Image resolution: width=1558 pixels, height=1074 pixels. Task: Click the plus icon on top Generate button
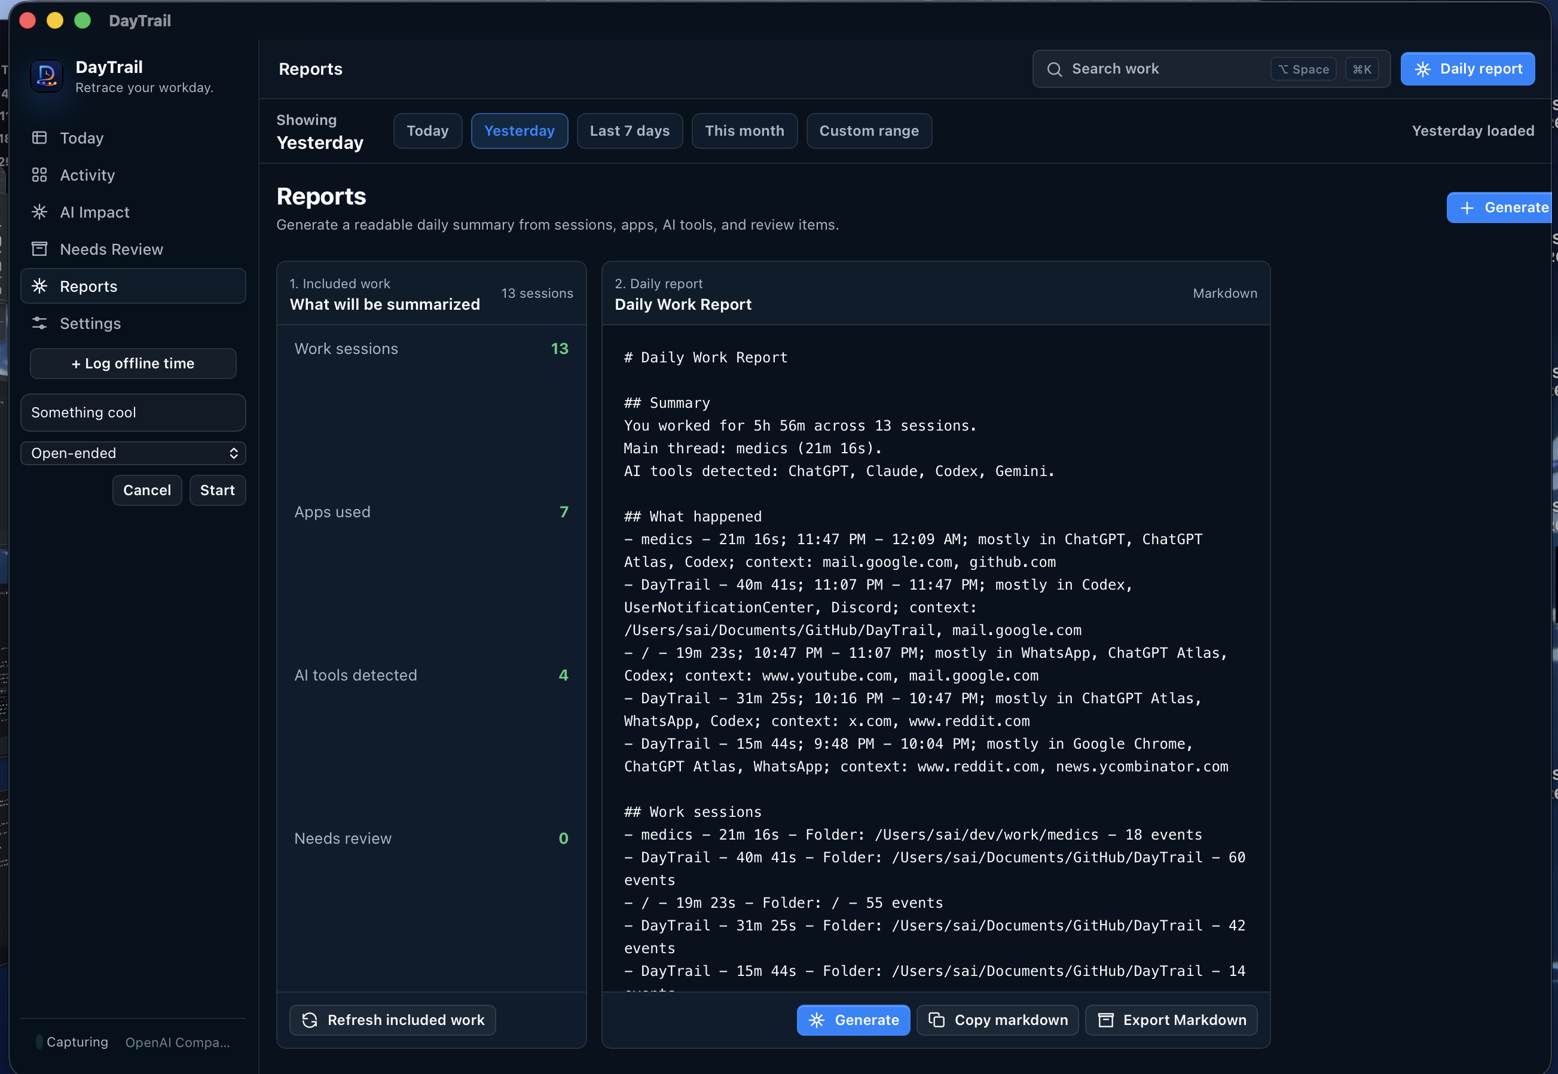[x=1467, y=208]
